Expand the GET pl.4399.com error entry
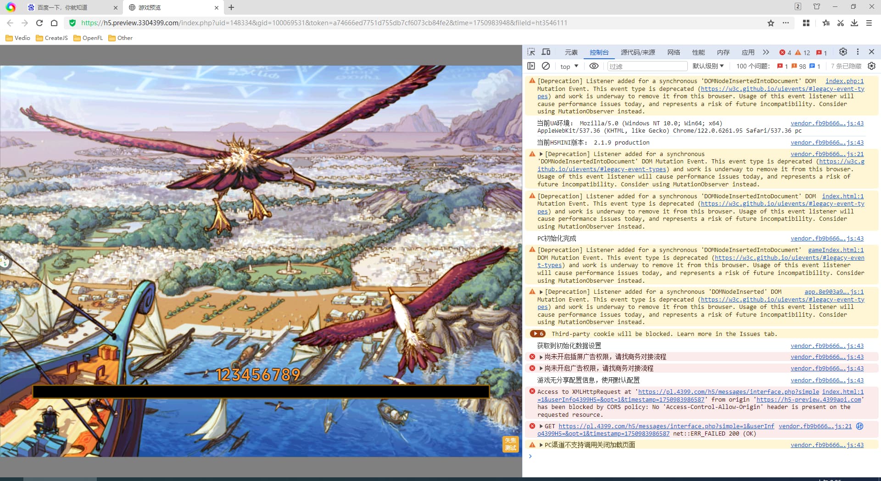The height and width of the screenshot is (481, 881). (541, 426)
